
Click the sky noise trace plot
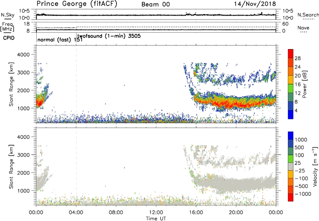[156, 15]
